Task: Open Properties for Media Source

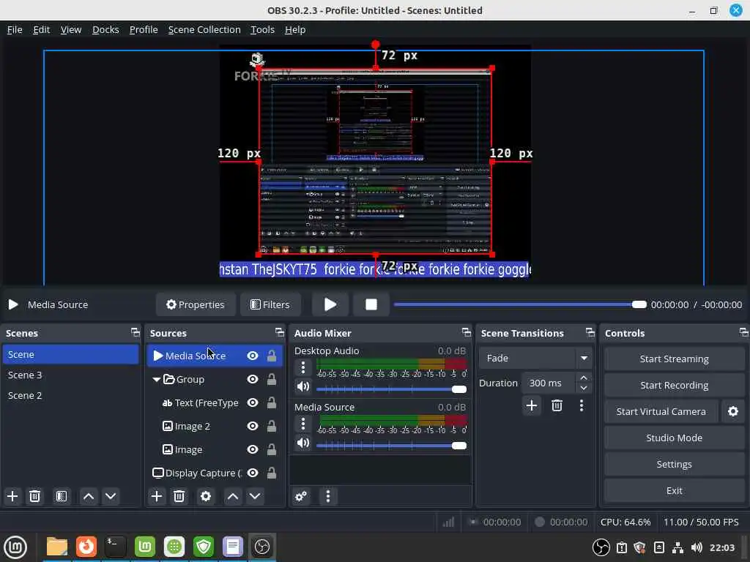Action: [195, 304]
